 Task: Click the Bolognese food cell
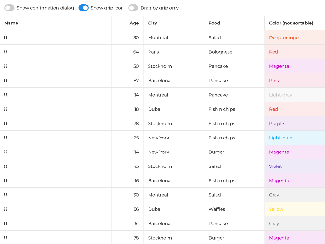point(220,52)
